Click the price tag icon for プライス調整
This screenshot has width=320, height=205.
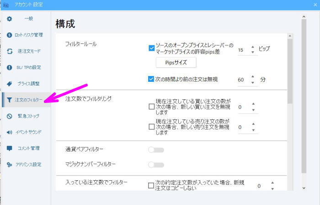10,84
